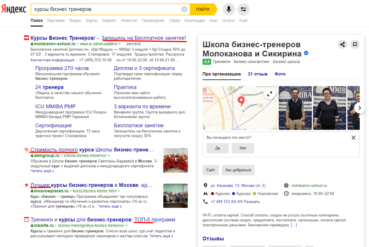Expand 'Читать ещё' under mbalife.ru result
The image size is (369, 247).
coord(162,236)
